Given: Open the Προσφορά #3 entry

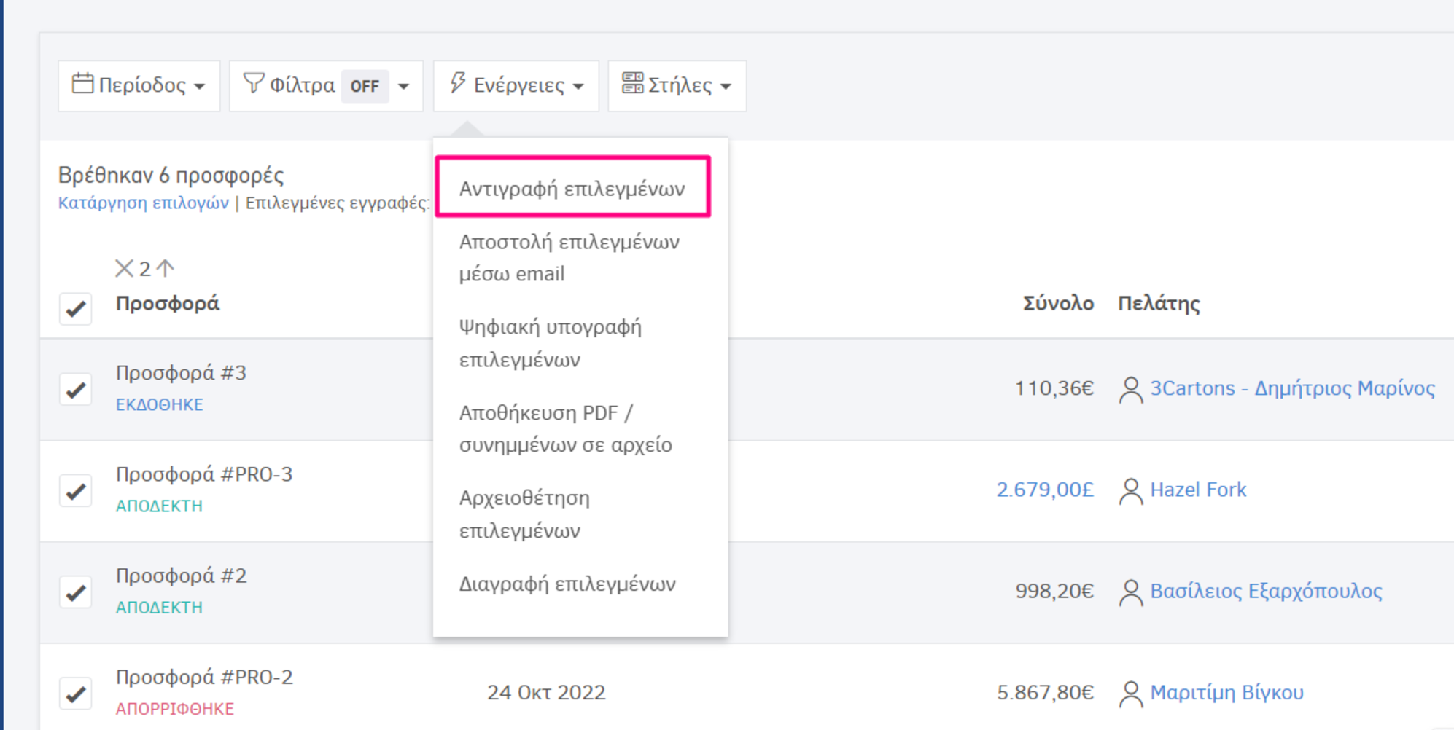Looking at the screenshot, I should pyautogui.click(x=181, y=373).
